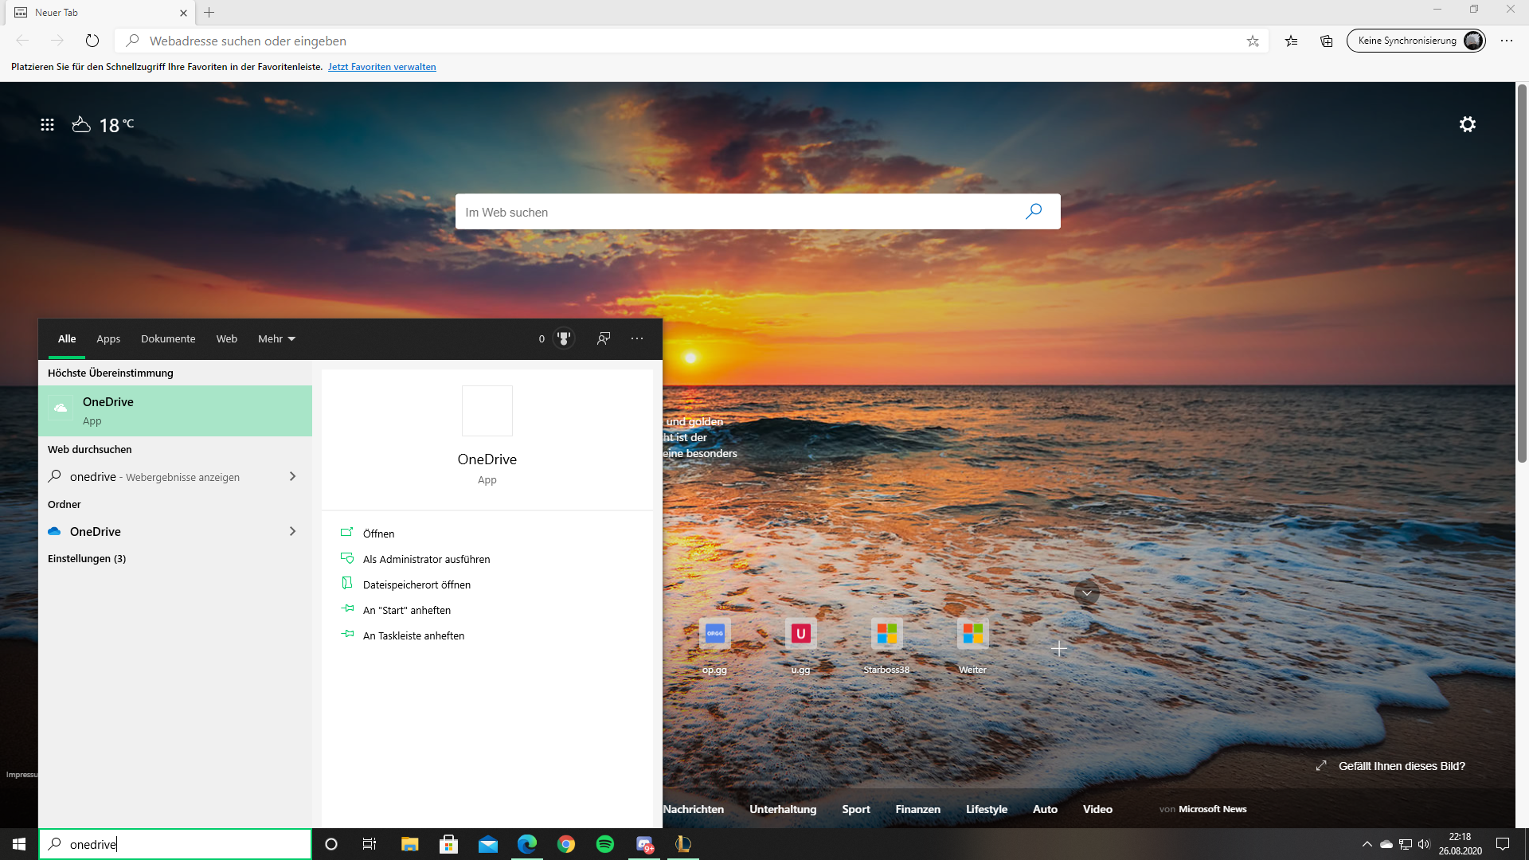
Task: Show hidden system tray icons
Action: click(x=1367, y=844)
